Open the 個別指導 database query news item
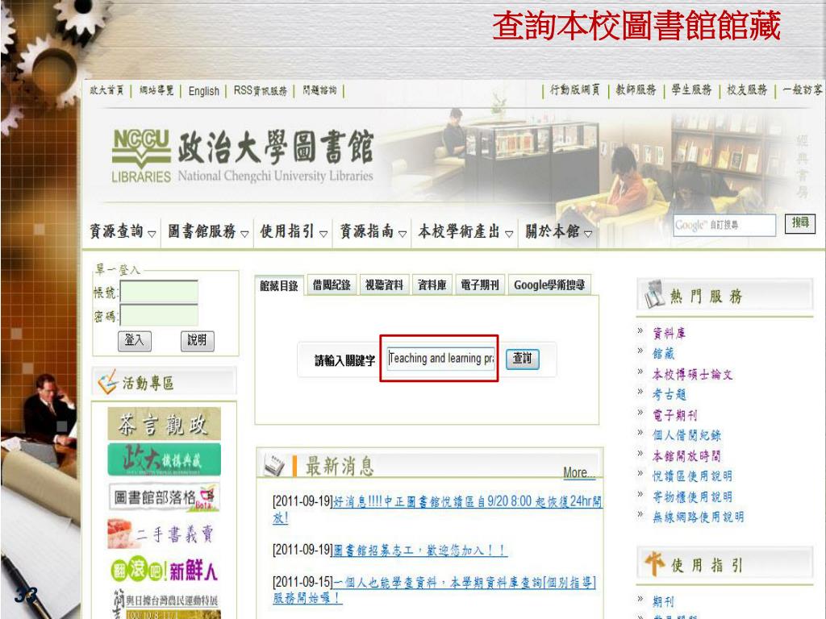Viewport: 826px width, 619px height. pos(434,590)
